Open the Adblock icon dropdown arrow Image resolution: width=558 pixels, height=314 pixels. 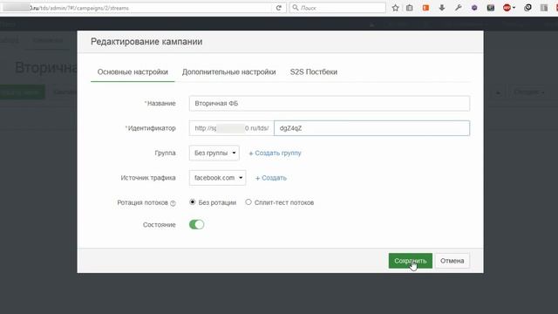pos(514,8)
